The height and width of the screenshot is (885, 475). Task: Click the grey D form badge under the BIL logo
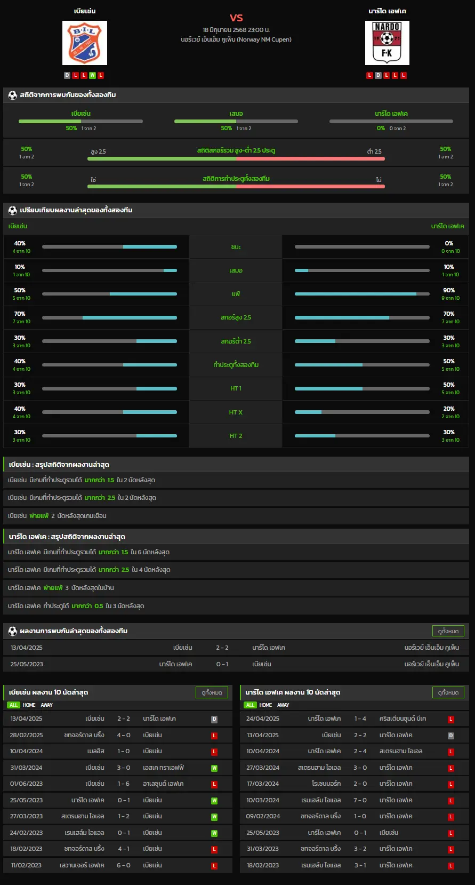[67, 75]
